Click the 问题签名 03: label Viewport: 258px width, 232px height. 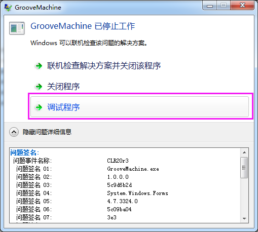click(34, 185)
